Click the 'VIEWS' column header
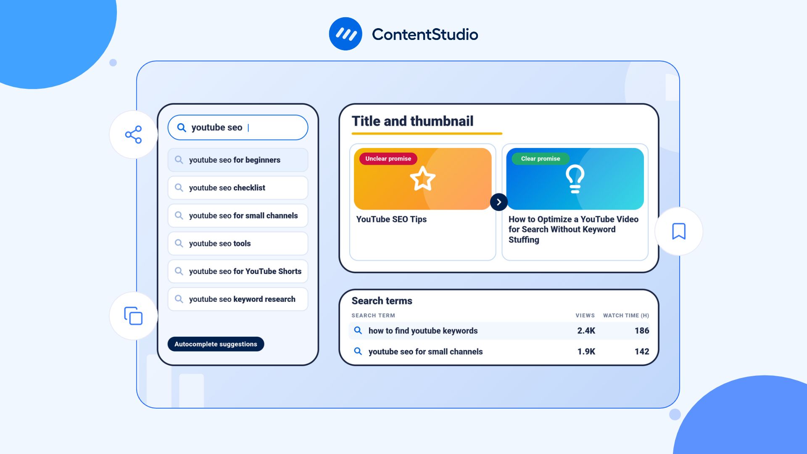807x454 pixels. [x=585, y=315]
